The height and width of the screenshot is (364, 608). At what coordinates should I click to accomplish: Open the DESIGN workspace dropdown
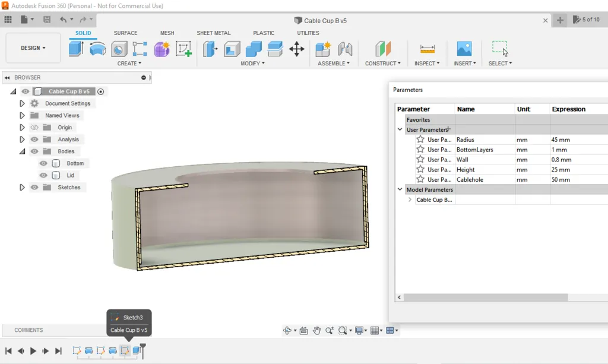pyautogui.click(x=33, y=48)
